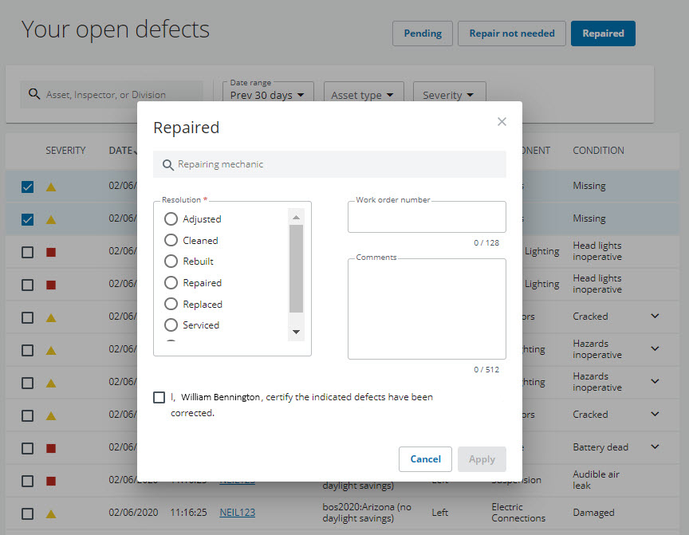This screenshot has height=535, width=689.
Task: Open the Severity filter dropdown
Action: (449, 94)
